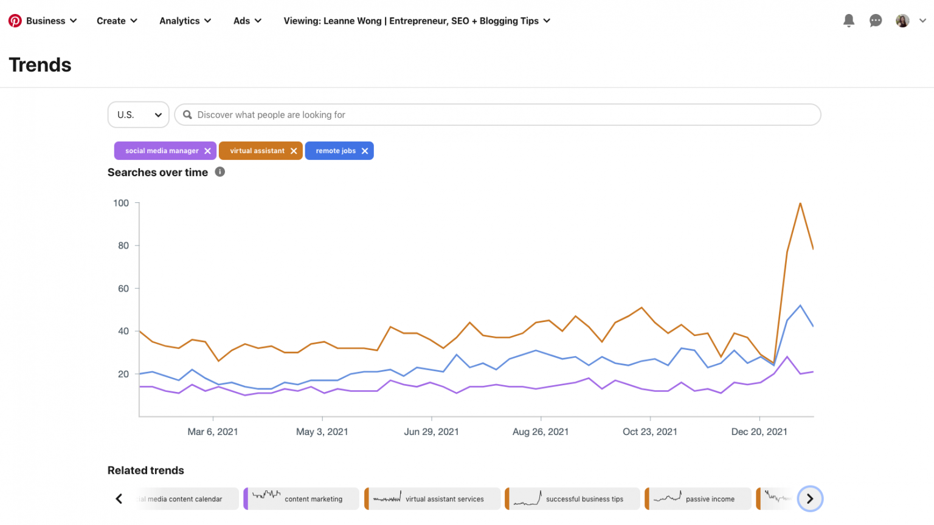
Task: Click the search magnifier icon
Action: [x=187, y=114]
